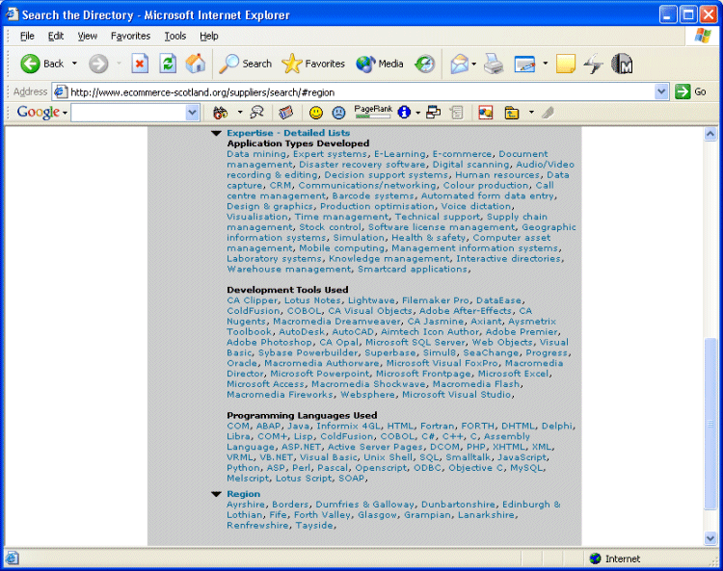Open the Back button history dropdown arrow

click(74, 64)
